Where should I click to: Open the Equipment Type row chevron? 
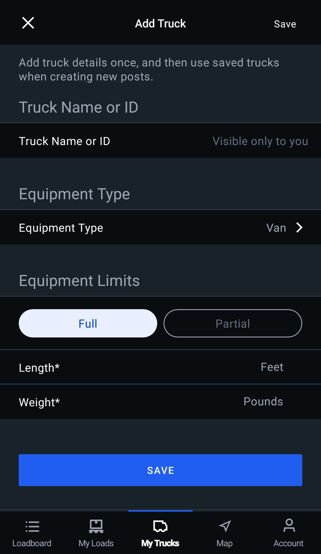300,228
